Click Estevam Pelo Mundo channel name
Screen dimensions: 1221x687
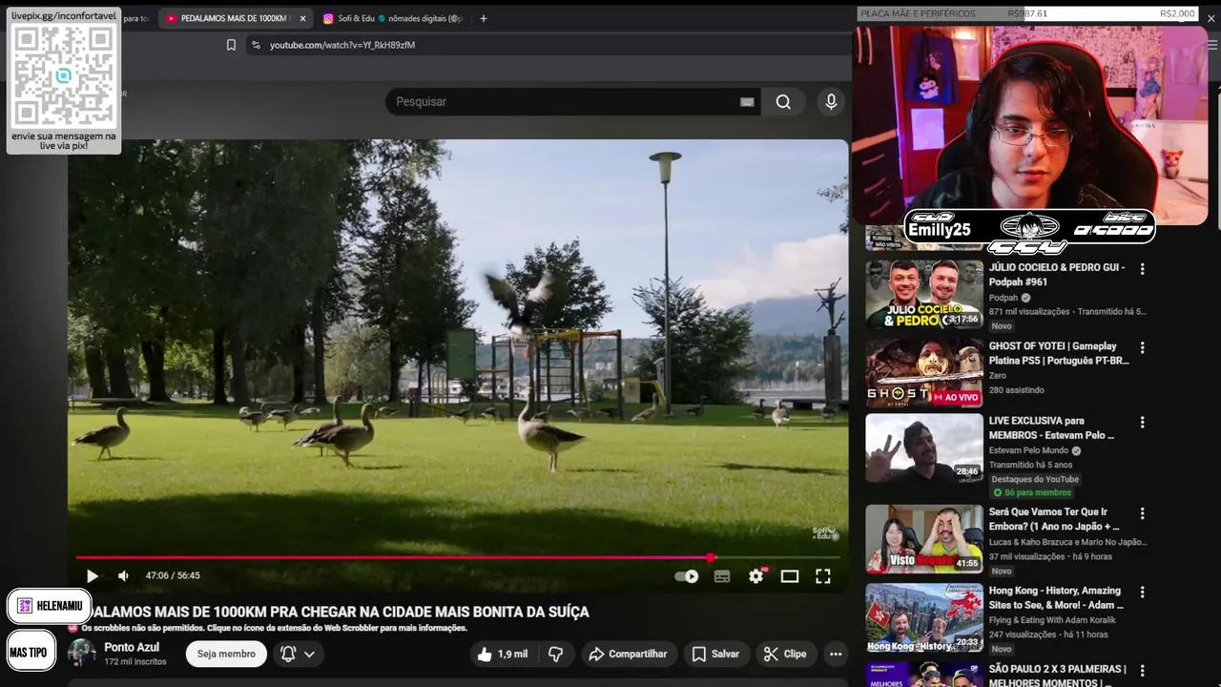(x=1028, y=450)
